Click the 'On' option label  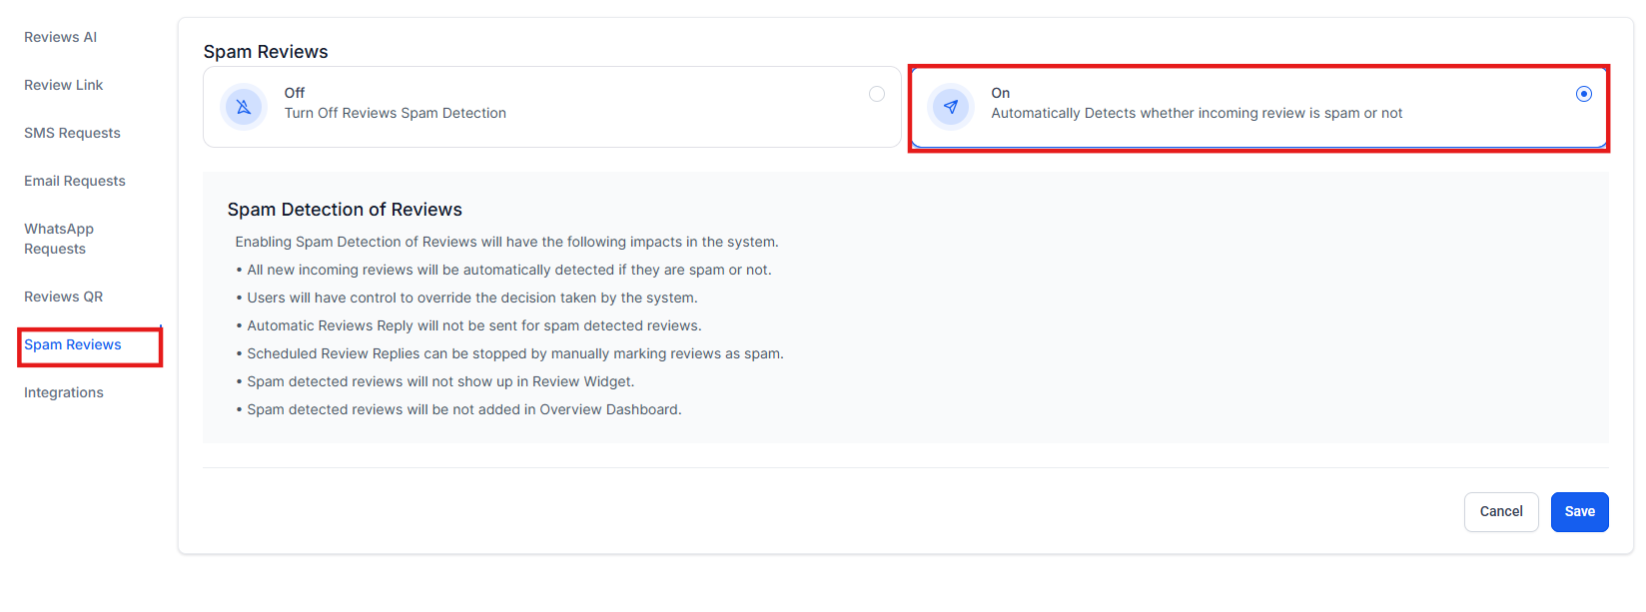1000,93
